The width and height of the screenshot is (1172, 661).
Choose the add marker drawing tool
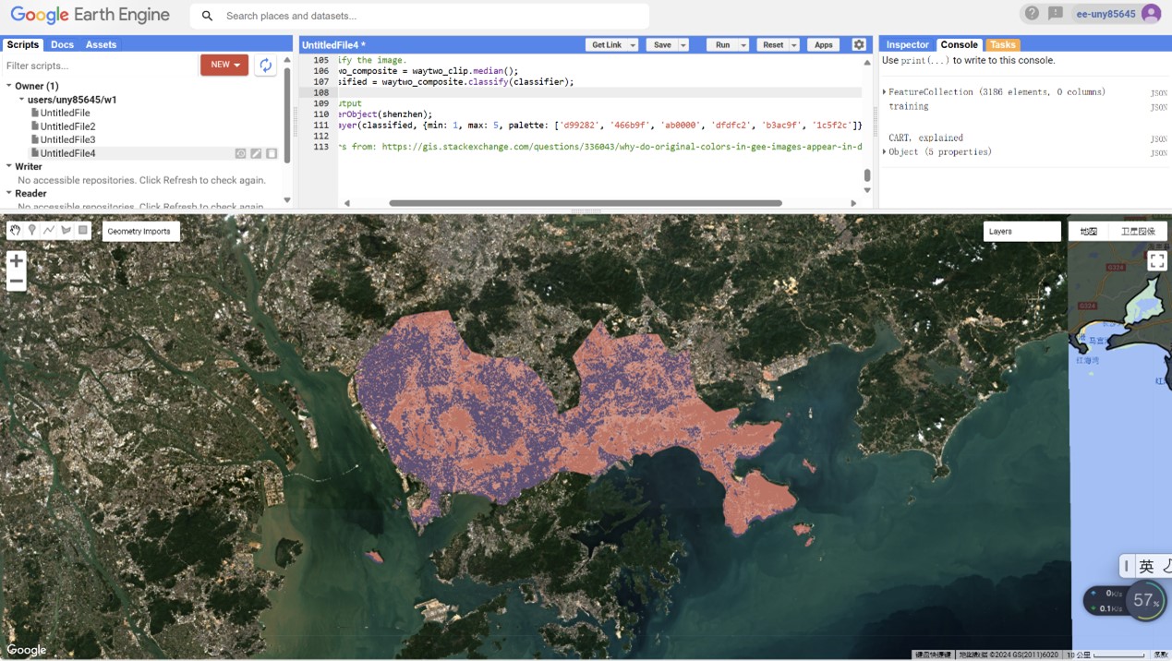pos(32,230)
